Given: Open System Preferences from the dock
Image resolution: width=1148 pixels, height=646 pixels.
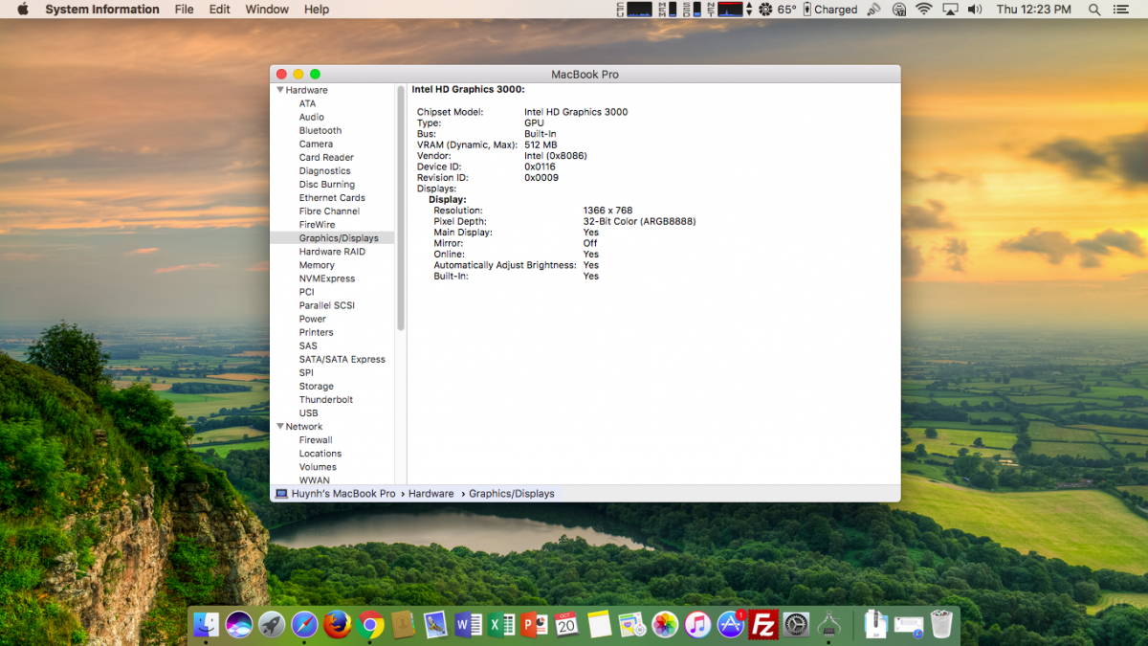Looking at the screenshot, I should (796, 625).
